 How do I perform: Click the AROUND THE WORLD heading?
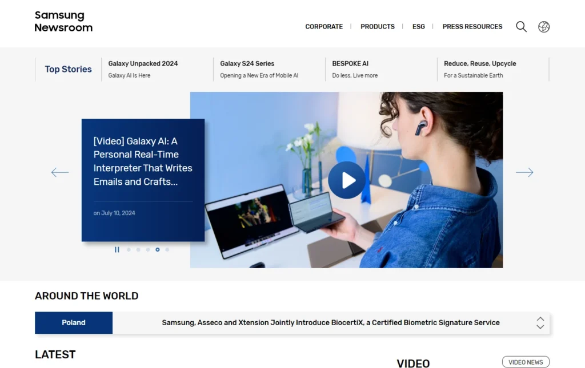[87, 296]
